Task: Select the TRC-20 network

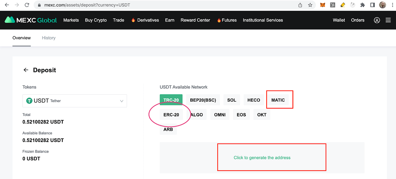Action: (171, 100)
